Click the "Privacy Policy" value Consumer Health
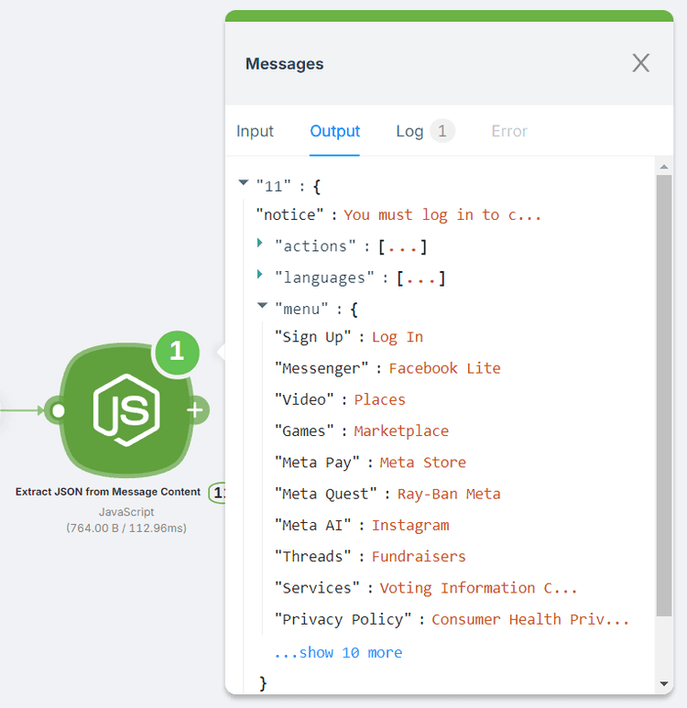Image resolution: width=687 pixels, height=708 pixels. pyautogui.click(x=529, y=619)
